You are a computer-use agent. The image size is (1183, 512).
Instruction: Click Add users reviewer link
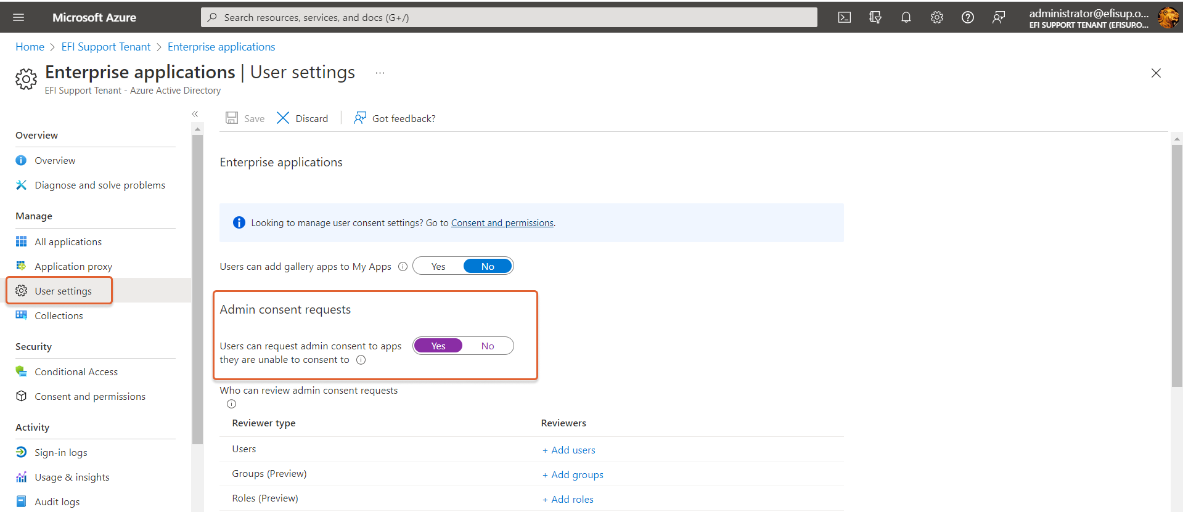(569, 450)
